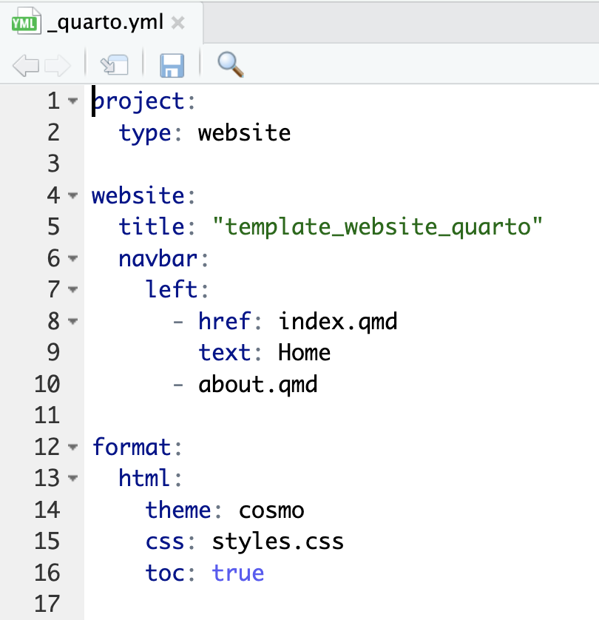Screen dimensions: 599x620
Task: Click on the theme value cosmo
Action: tap(271, 511)
